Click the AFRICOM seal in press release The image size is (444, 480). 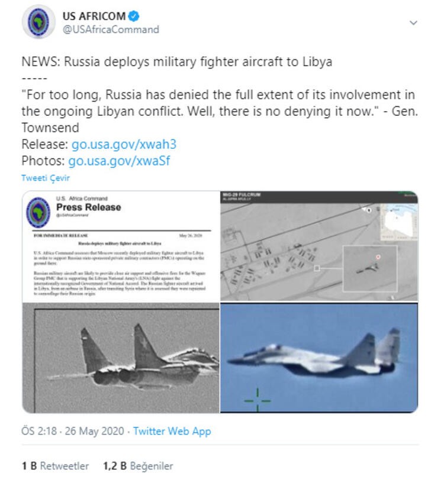click(x=38, y=212)
